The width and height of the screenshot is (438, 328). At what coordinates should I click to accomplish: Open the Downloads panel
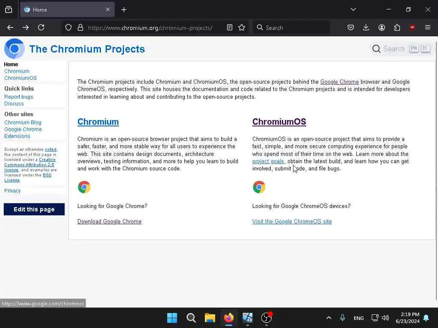click(x=366, y=27)
